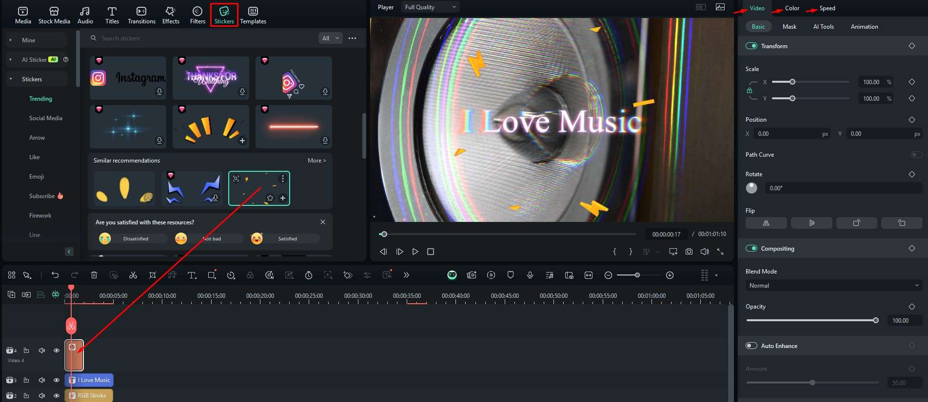
Task: Switch to the Animation tab
Action: coord(864,27)
